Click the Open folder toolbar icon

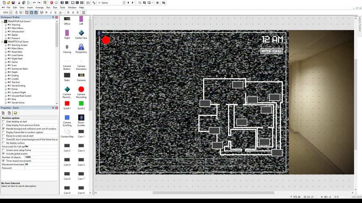[x=8, y=2]
